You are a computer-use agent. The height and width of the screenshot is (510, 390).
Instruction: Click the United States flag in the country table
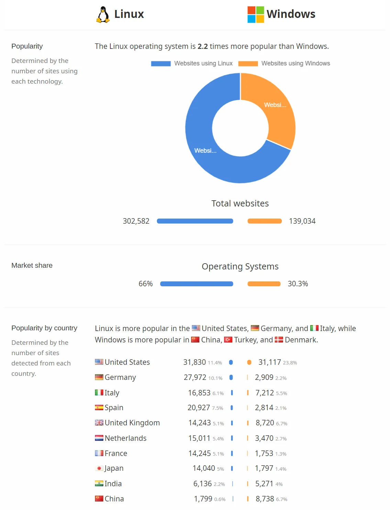pyautogui.click(x=99, y=362)
